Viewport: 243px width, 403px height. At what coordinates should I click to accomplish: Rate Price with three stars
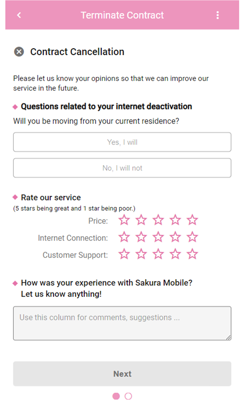click(158, 220)
